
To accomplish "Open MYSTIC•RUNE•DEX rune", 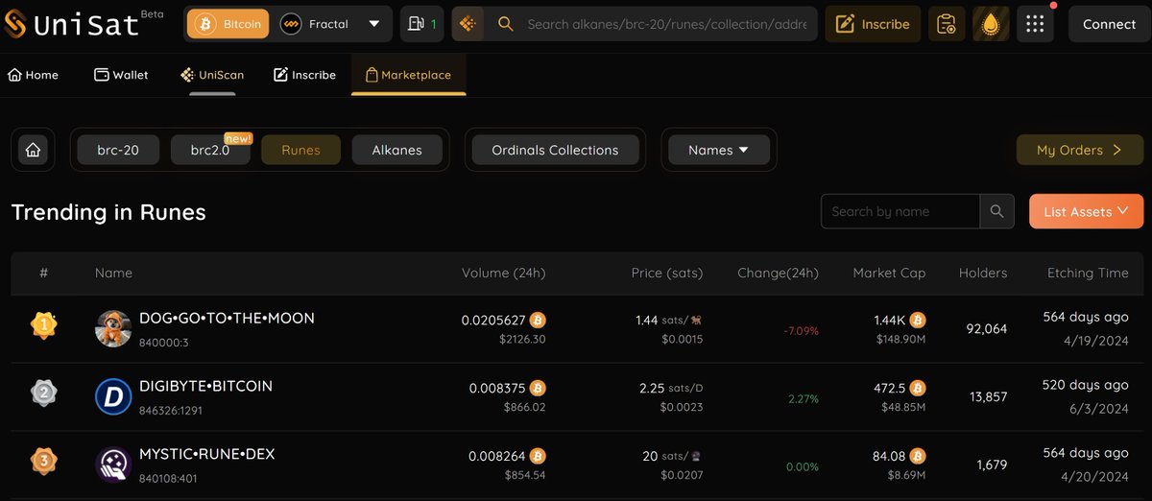I will point(206,454).
